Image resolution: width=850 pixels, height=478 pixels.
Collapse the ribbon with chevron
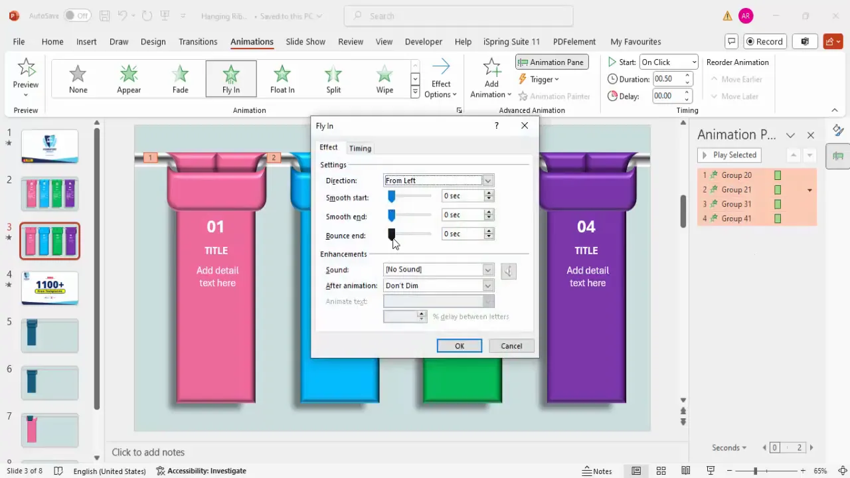point(835,110)
